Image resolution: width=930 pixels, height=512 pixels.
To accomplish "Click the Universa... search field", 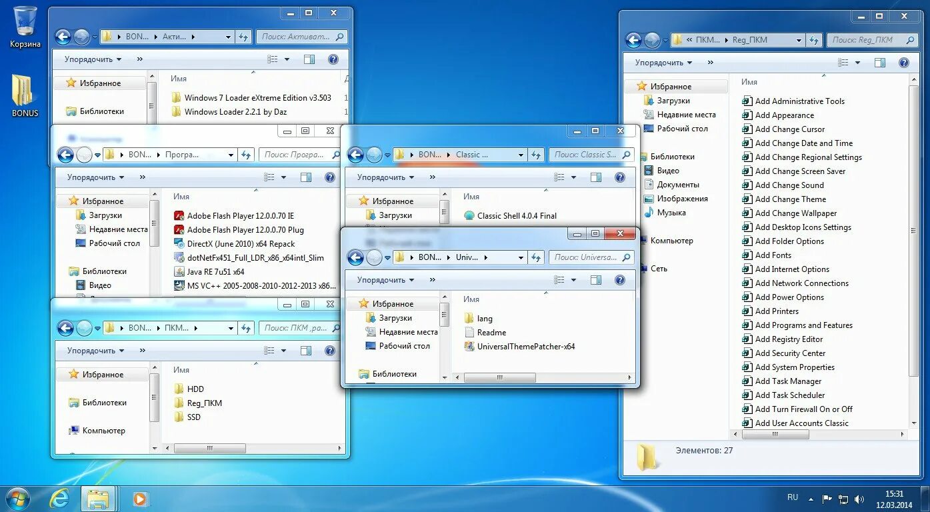I will coord(591,257).
